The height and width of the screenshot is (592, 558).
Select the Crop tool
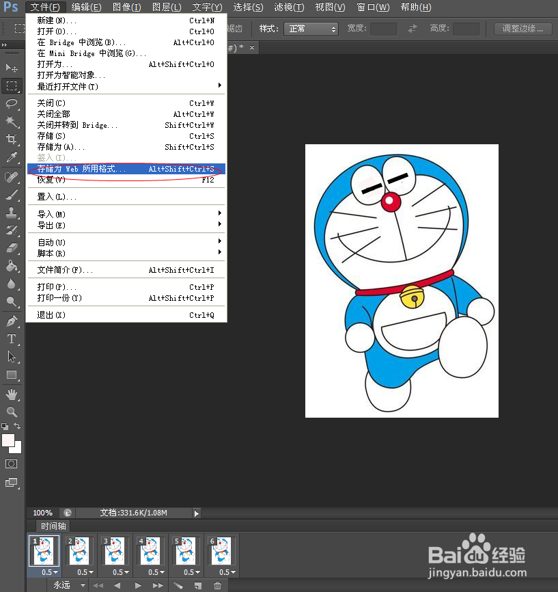coord(12,139)
